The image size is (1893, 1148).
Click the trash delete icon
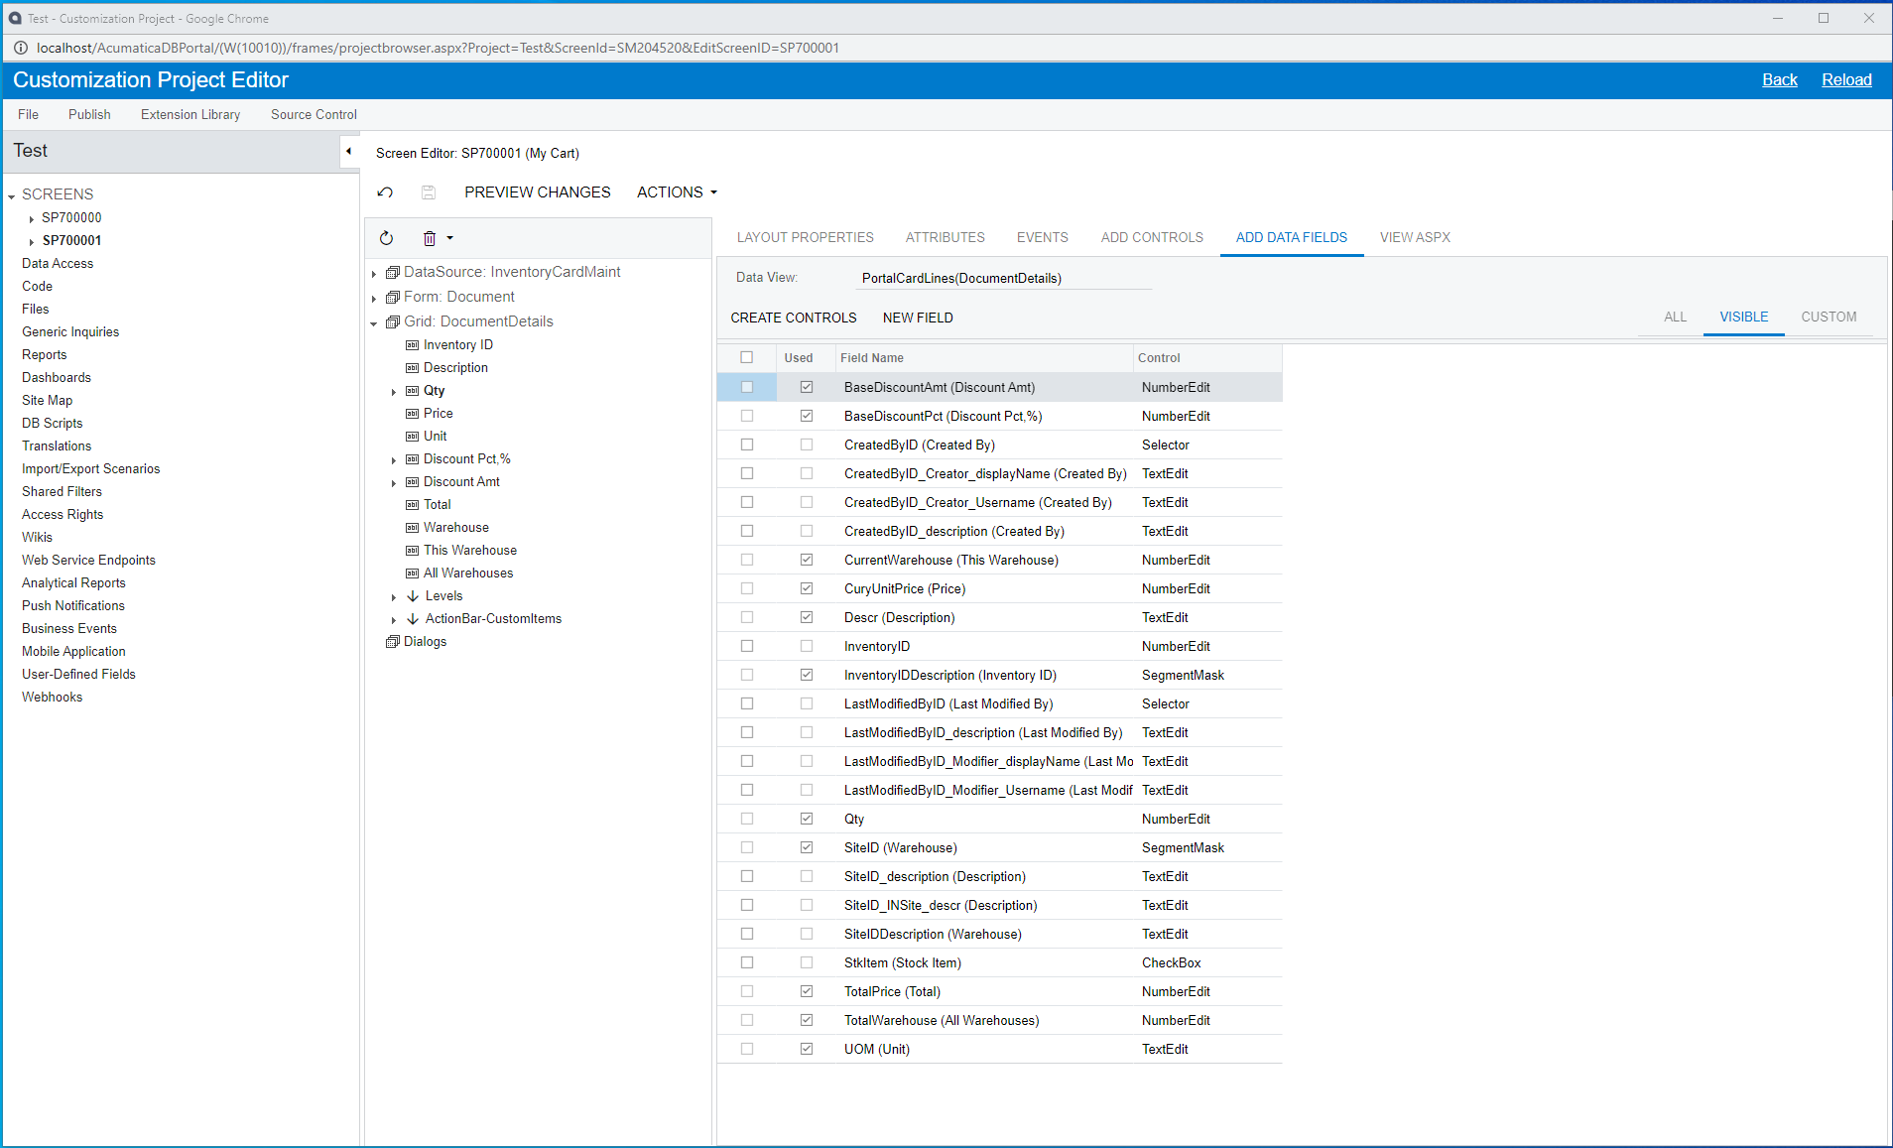click(x=430, y=238)
